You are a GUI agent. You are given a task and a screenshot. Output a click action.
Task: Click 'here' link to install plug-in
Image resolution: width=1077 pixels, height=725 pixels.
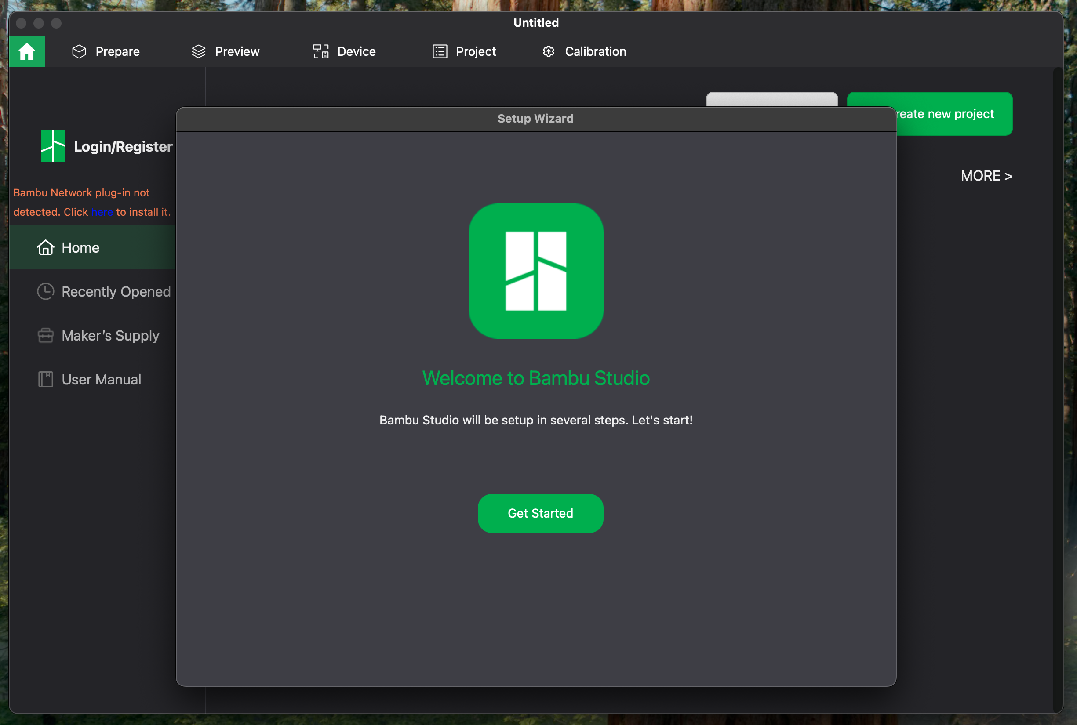pyautogui.click(x=102, y=212)
